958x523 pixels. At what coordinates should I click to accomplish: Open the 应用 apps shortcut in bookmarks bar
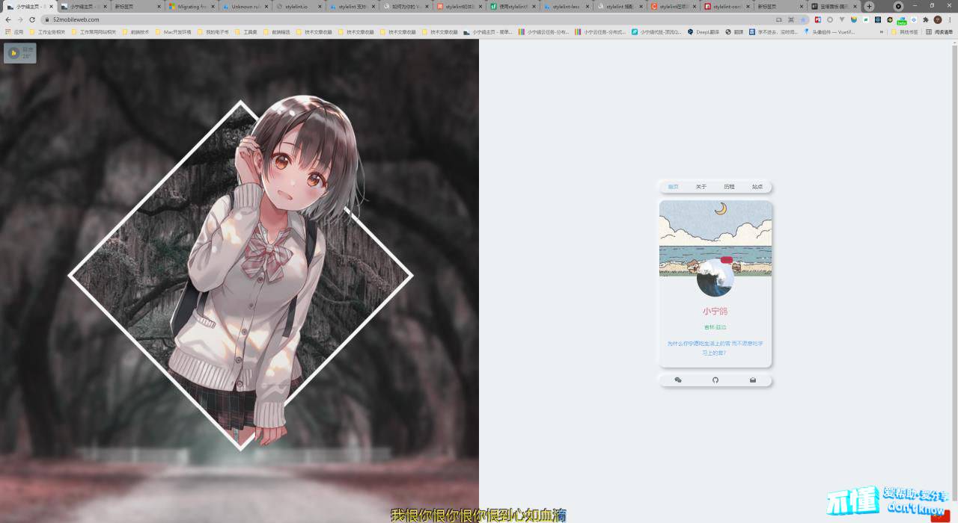pyautogui.click(x=14, y=32)
